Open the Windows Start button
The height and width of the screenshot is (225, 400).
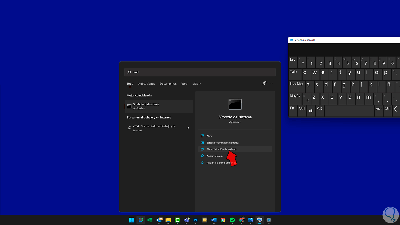click(131, 220)
